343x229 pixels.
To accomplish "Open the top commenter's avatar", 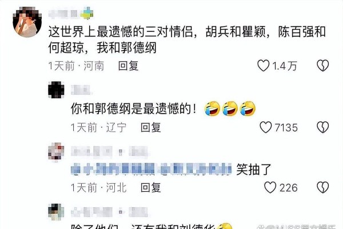I will point(27,22).
